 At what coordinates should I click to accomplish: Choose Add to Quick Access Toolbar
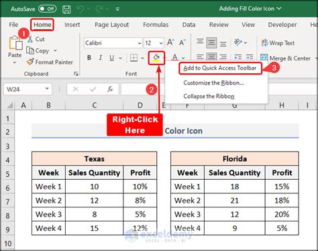(220, 68)
